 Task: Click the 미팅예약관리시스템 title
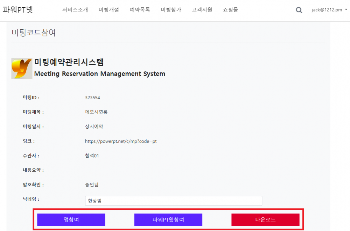(69, 62)
